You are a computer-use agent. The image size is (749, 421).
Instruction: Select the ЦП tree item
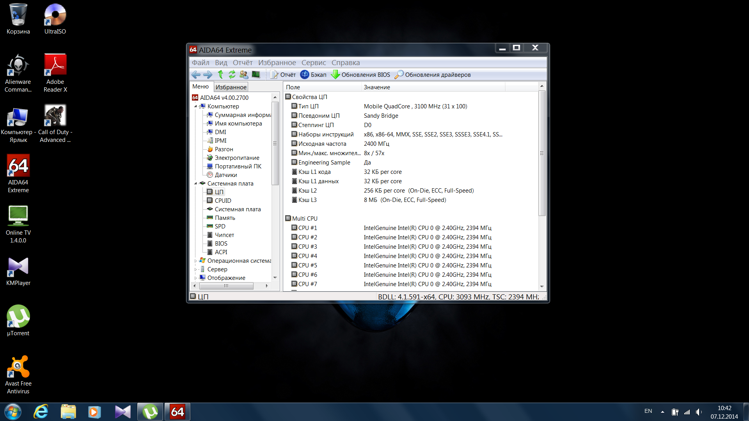coord(215,192)
